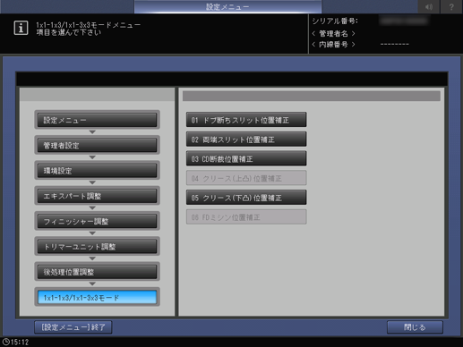
Task: Click the シリアル番号 label
Action: coord(335,21)
